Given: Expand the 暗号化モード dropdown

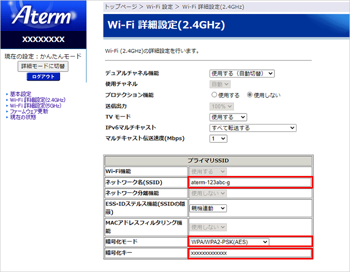Looking at the screenshot, I should pyautogui.click(x=229, y=242).
